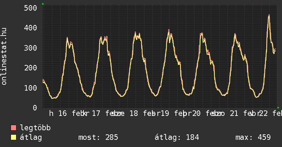The height and width of the screenshot is (147, 282).
Task: Click the 100 y-axis label
Action: click(x=30, y=88)
